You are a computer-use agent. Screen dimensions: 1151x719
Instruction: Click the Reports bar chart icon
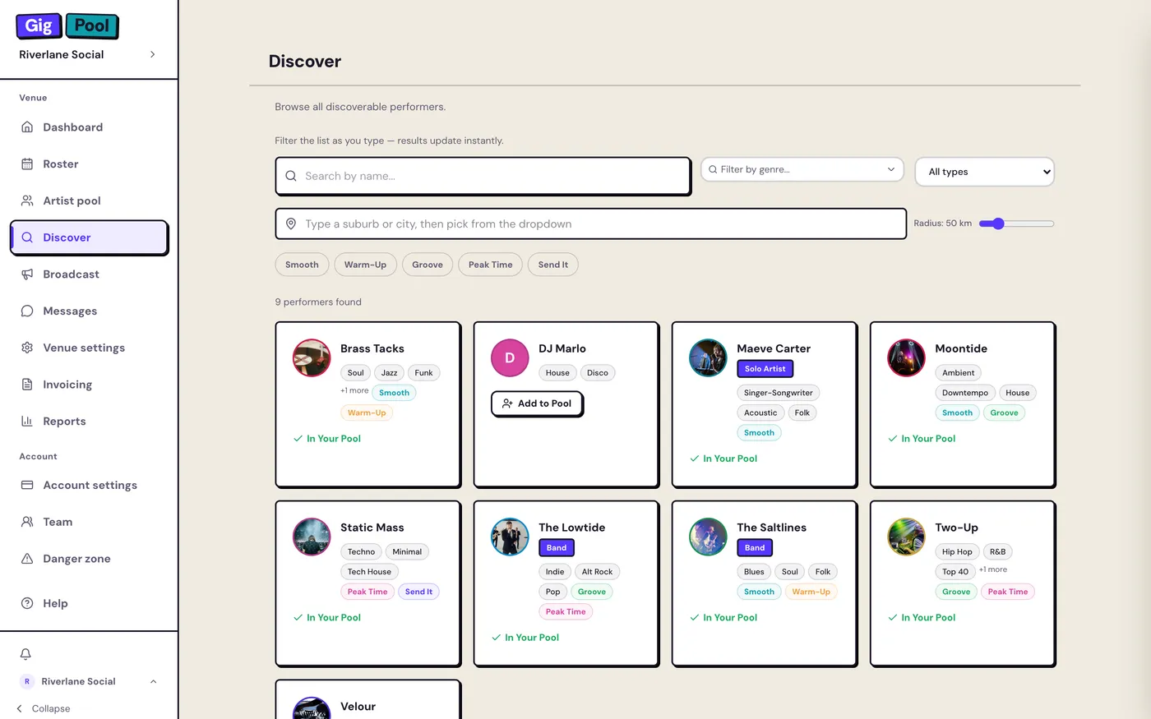pos(27,421)
